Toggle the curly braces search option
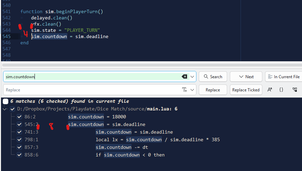The height and width of the screenshot is (171, 302). pos(281,90)
